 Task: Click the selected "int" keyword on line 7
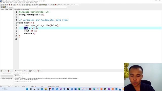tap(26, 28)
